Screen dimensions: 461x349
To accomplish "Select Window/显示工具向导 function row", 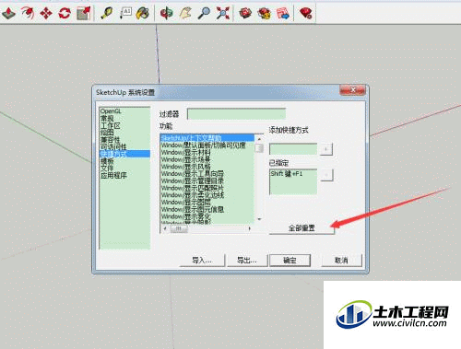I will coord(207,173).
